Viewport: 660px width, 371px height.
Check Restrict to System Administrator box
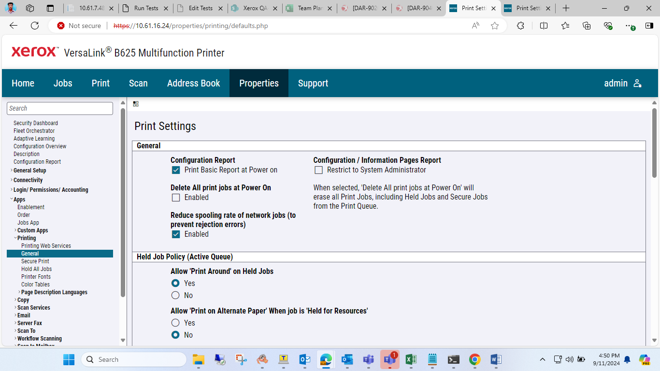click(x=318, y=170)
